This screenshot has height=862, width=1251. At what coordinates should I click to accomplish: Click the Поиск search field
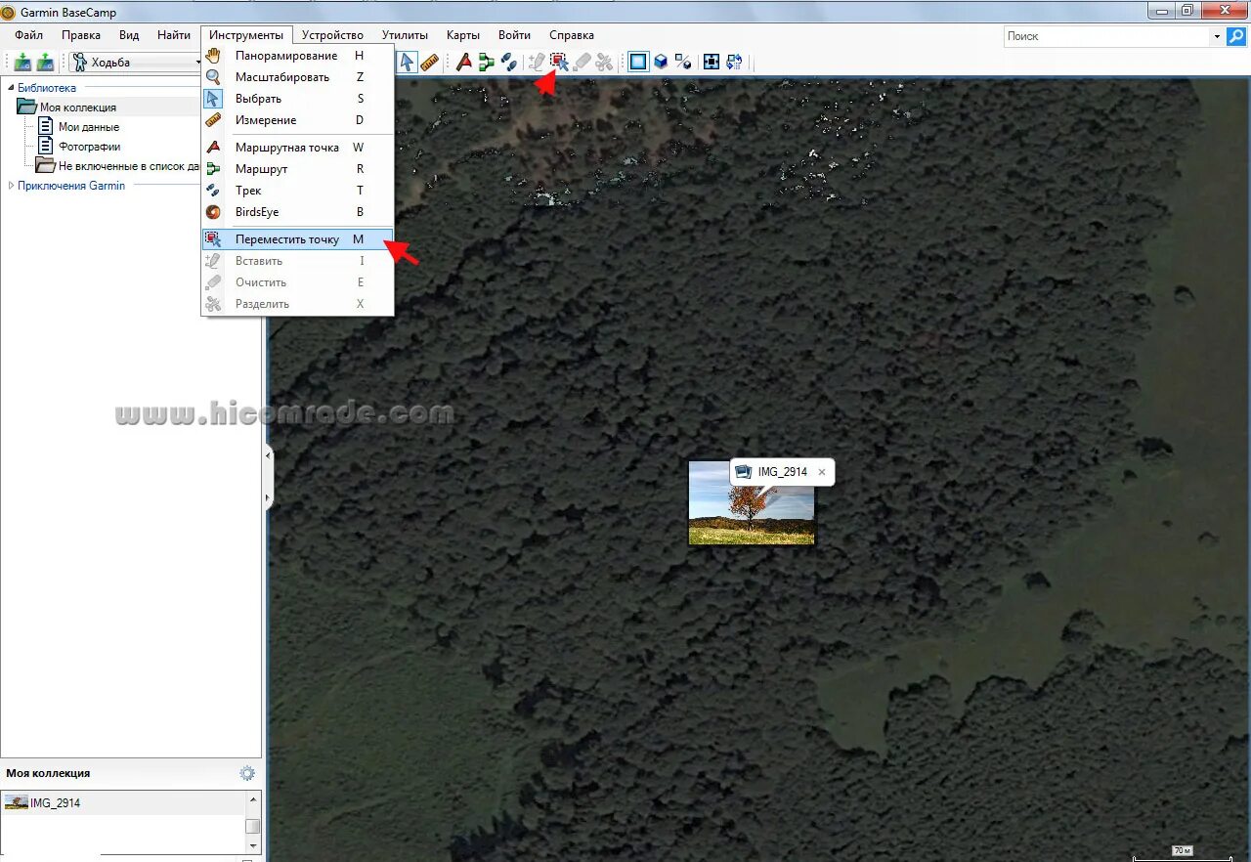coord(1107,36)
